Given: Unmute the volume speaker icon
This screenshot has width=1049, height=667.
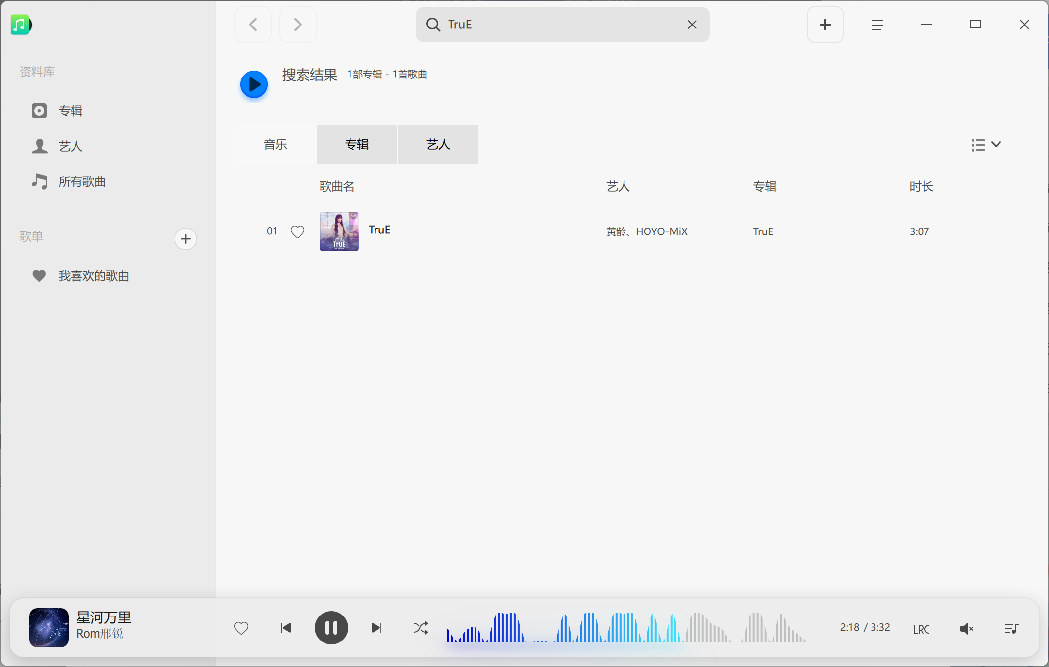Looking at the screenshot, I should coord(966,628).
